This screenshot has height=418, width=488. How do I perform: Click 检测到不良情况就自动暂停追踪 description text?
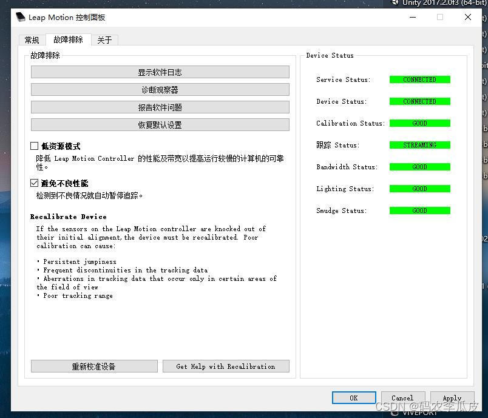point(89,195)
